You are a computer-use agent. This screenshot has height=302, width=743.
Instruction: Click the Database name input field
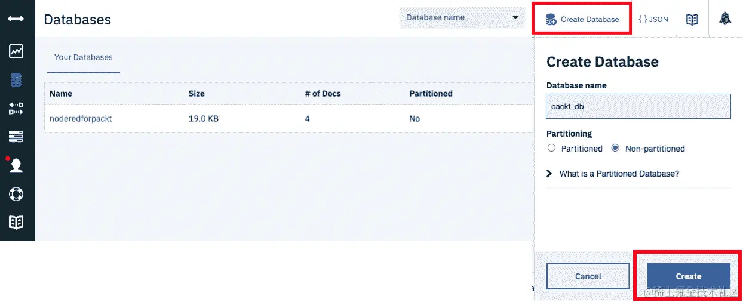[638, 106]
